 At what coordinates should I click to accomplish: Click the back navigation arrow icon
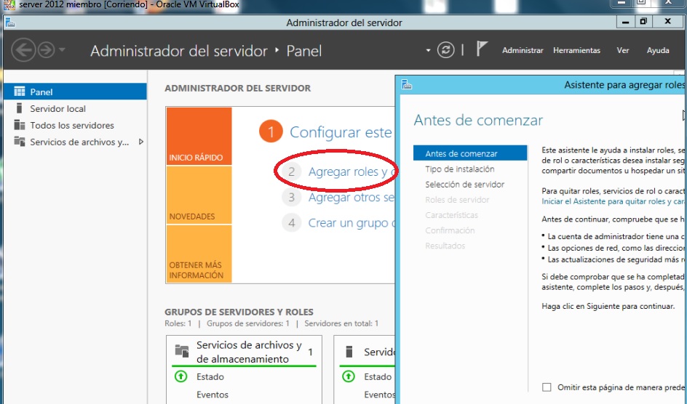coord(24,50)
